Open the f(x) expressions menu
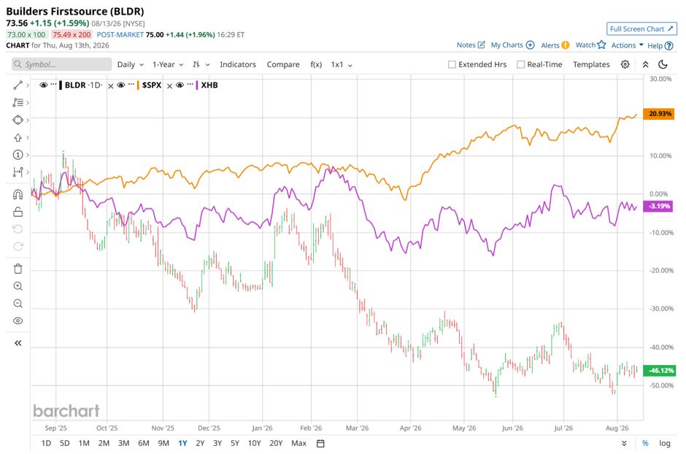This screenshot has height=454, width=686. (316, 65)
